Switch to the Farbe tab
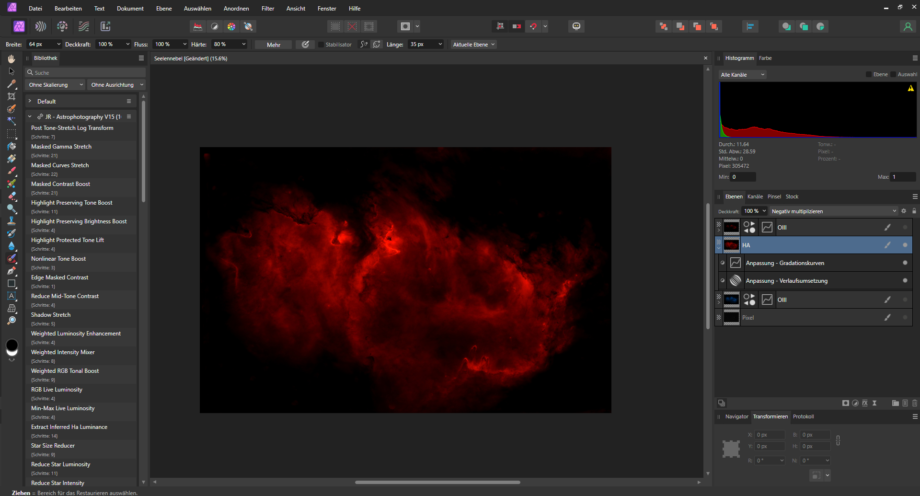This screenshot has width=920, height=496. tap(765, 58)
